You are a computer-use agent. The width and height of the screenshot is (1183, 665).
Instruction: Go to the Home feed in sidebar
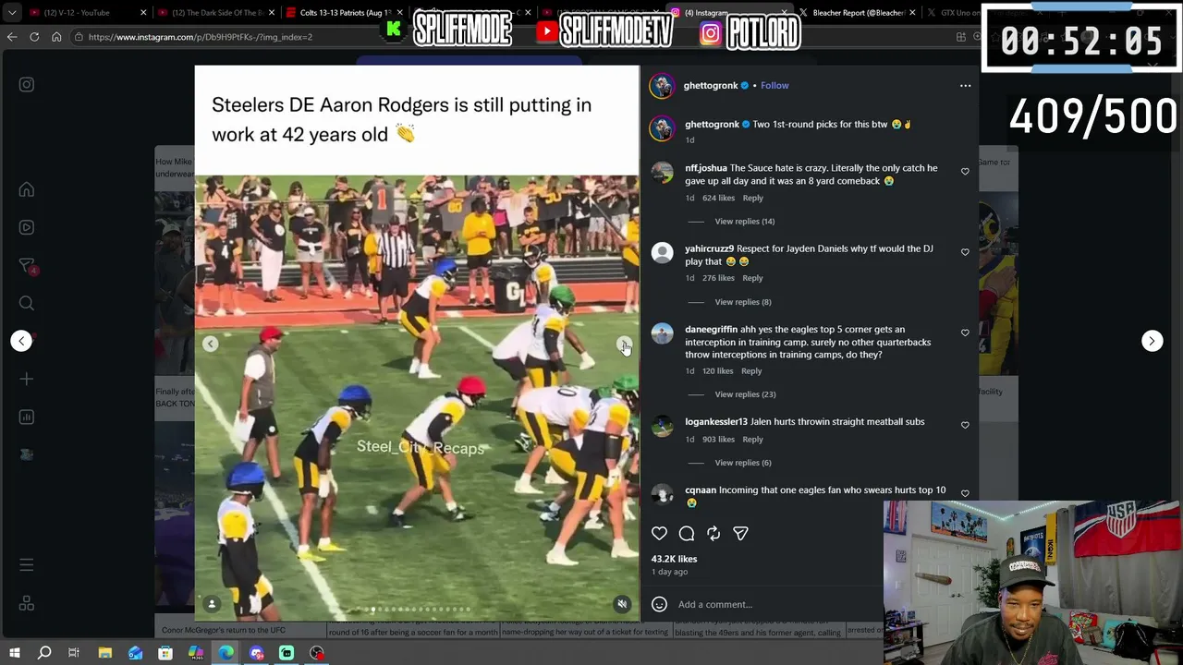(x=27, y=190)
